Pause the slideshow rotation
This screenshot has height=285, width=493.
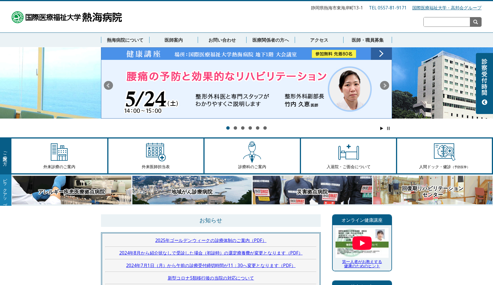[388, 128]
